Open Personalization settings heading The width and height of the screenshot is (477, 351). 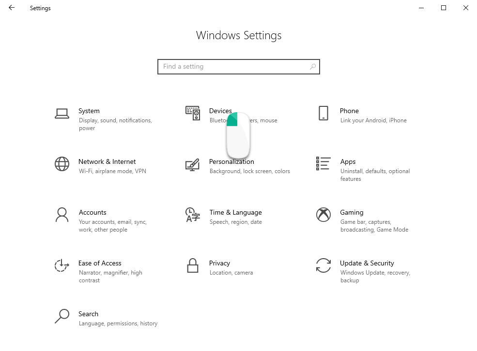coord(231,161)
